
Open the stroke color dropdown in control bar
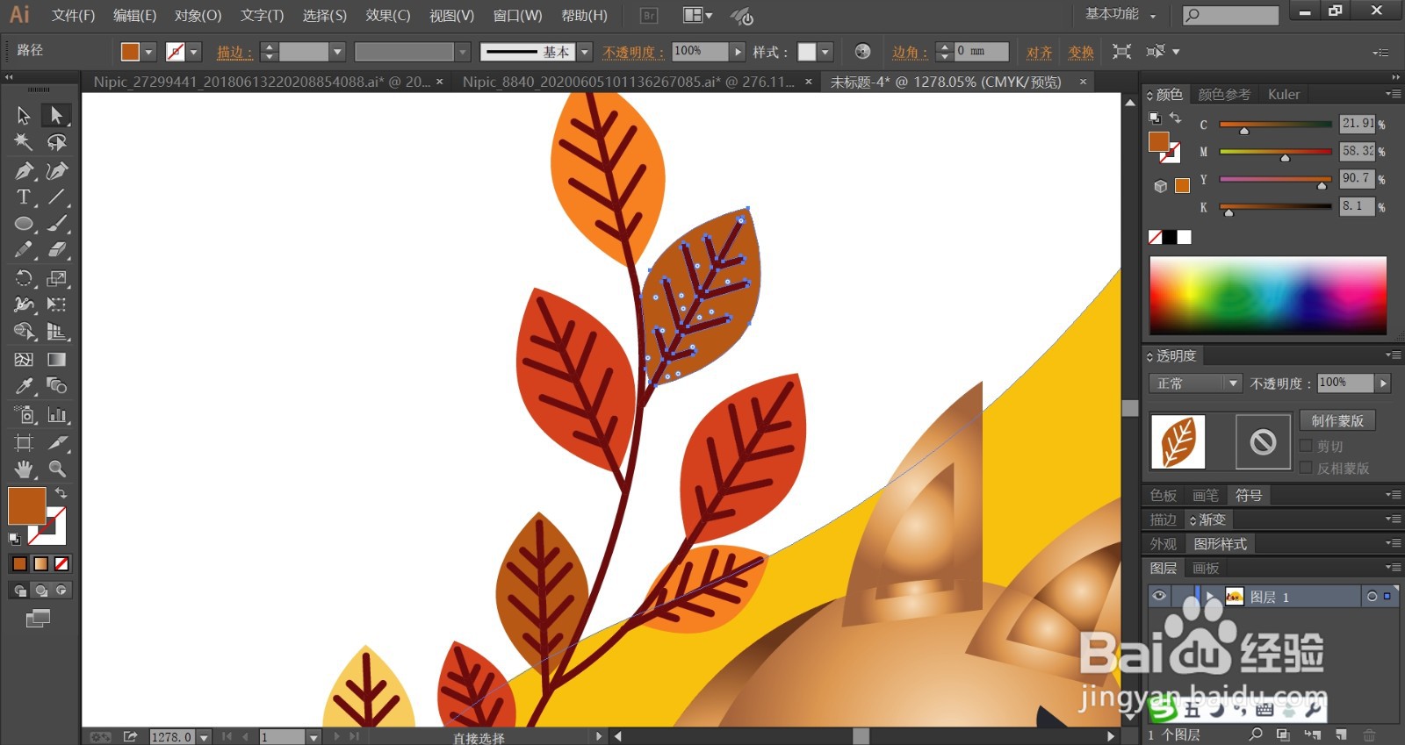[194, 52]
